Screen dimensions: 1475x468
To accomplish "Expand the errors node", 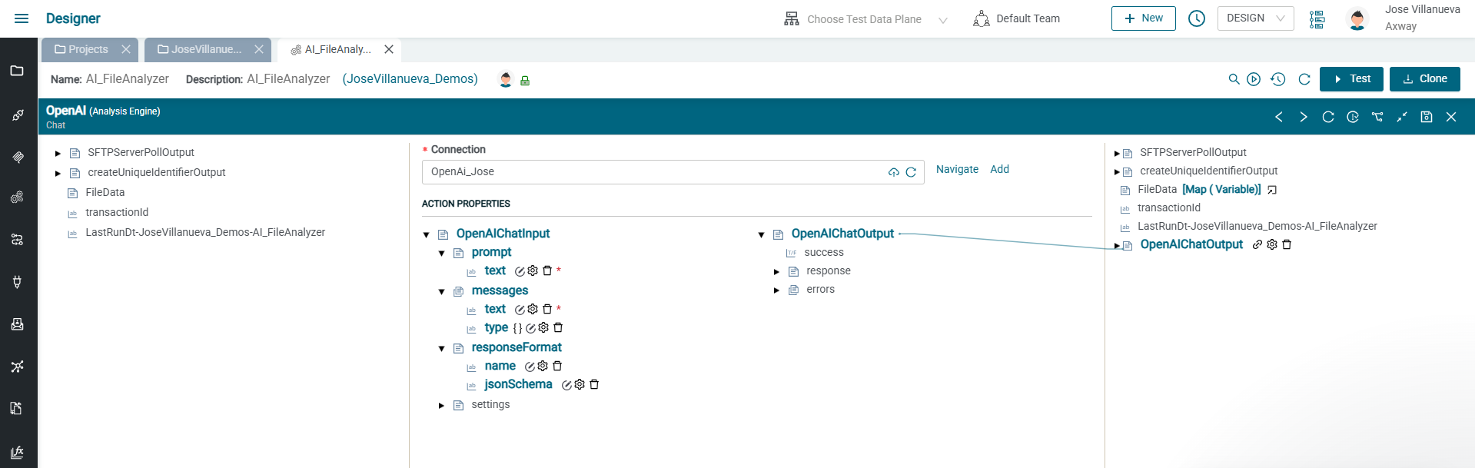I will tap(777, 290).
